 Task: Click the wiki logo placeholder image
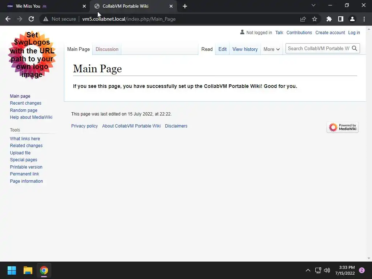(x=32, y=55)
